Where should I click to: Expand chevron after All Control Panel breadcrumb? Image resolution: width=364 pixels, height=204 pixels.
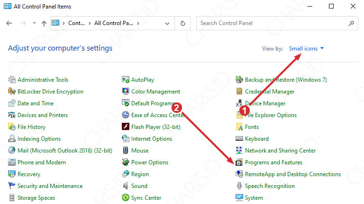(138, 23)
